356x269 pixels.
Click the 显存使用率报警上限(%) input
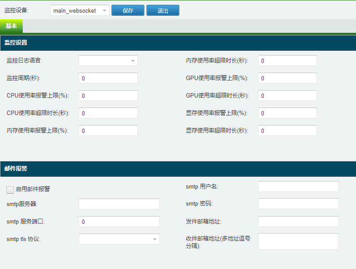point(287,113)
